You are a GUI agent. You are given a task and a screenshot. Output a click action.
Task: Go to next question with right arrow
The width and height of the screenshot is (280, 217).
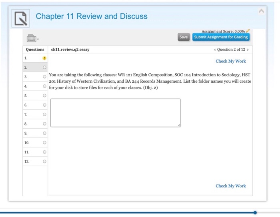coord(248,50)
